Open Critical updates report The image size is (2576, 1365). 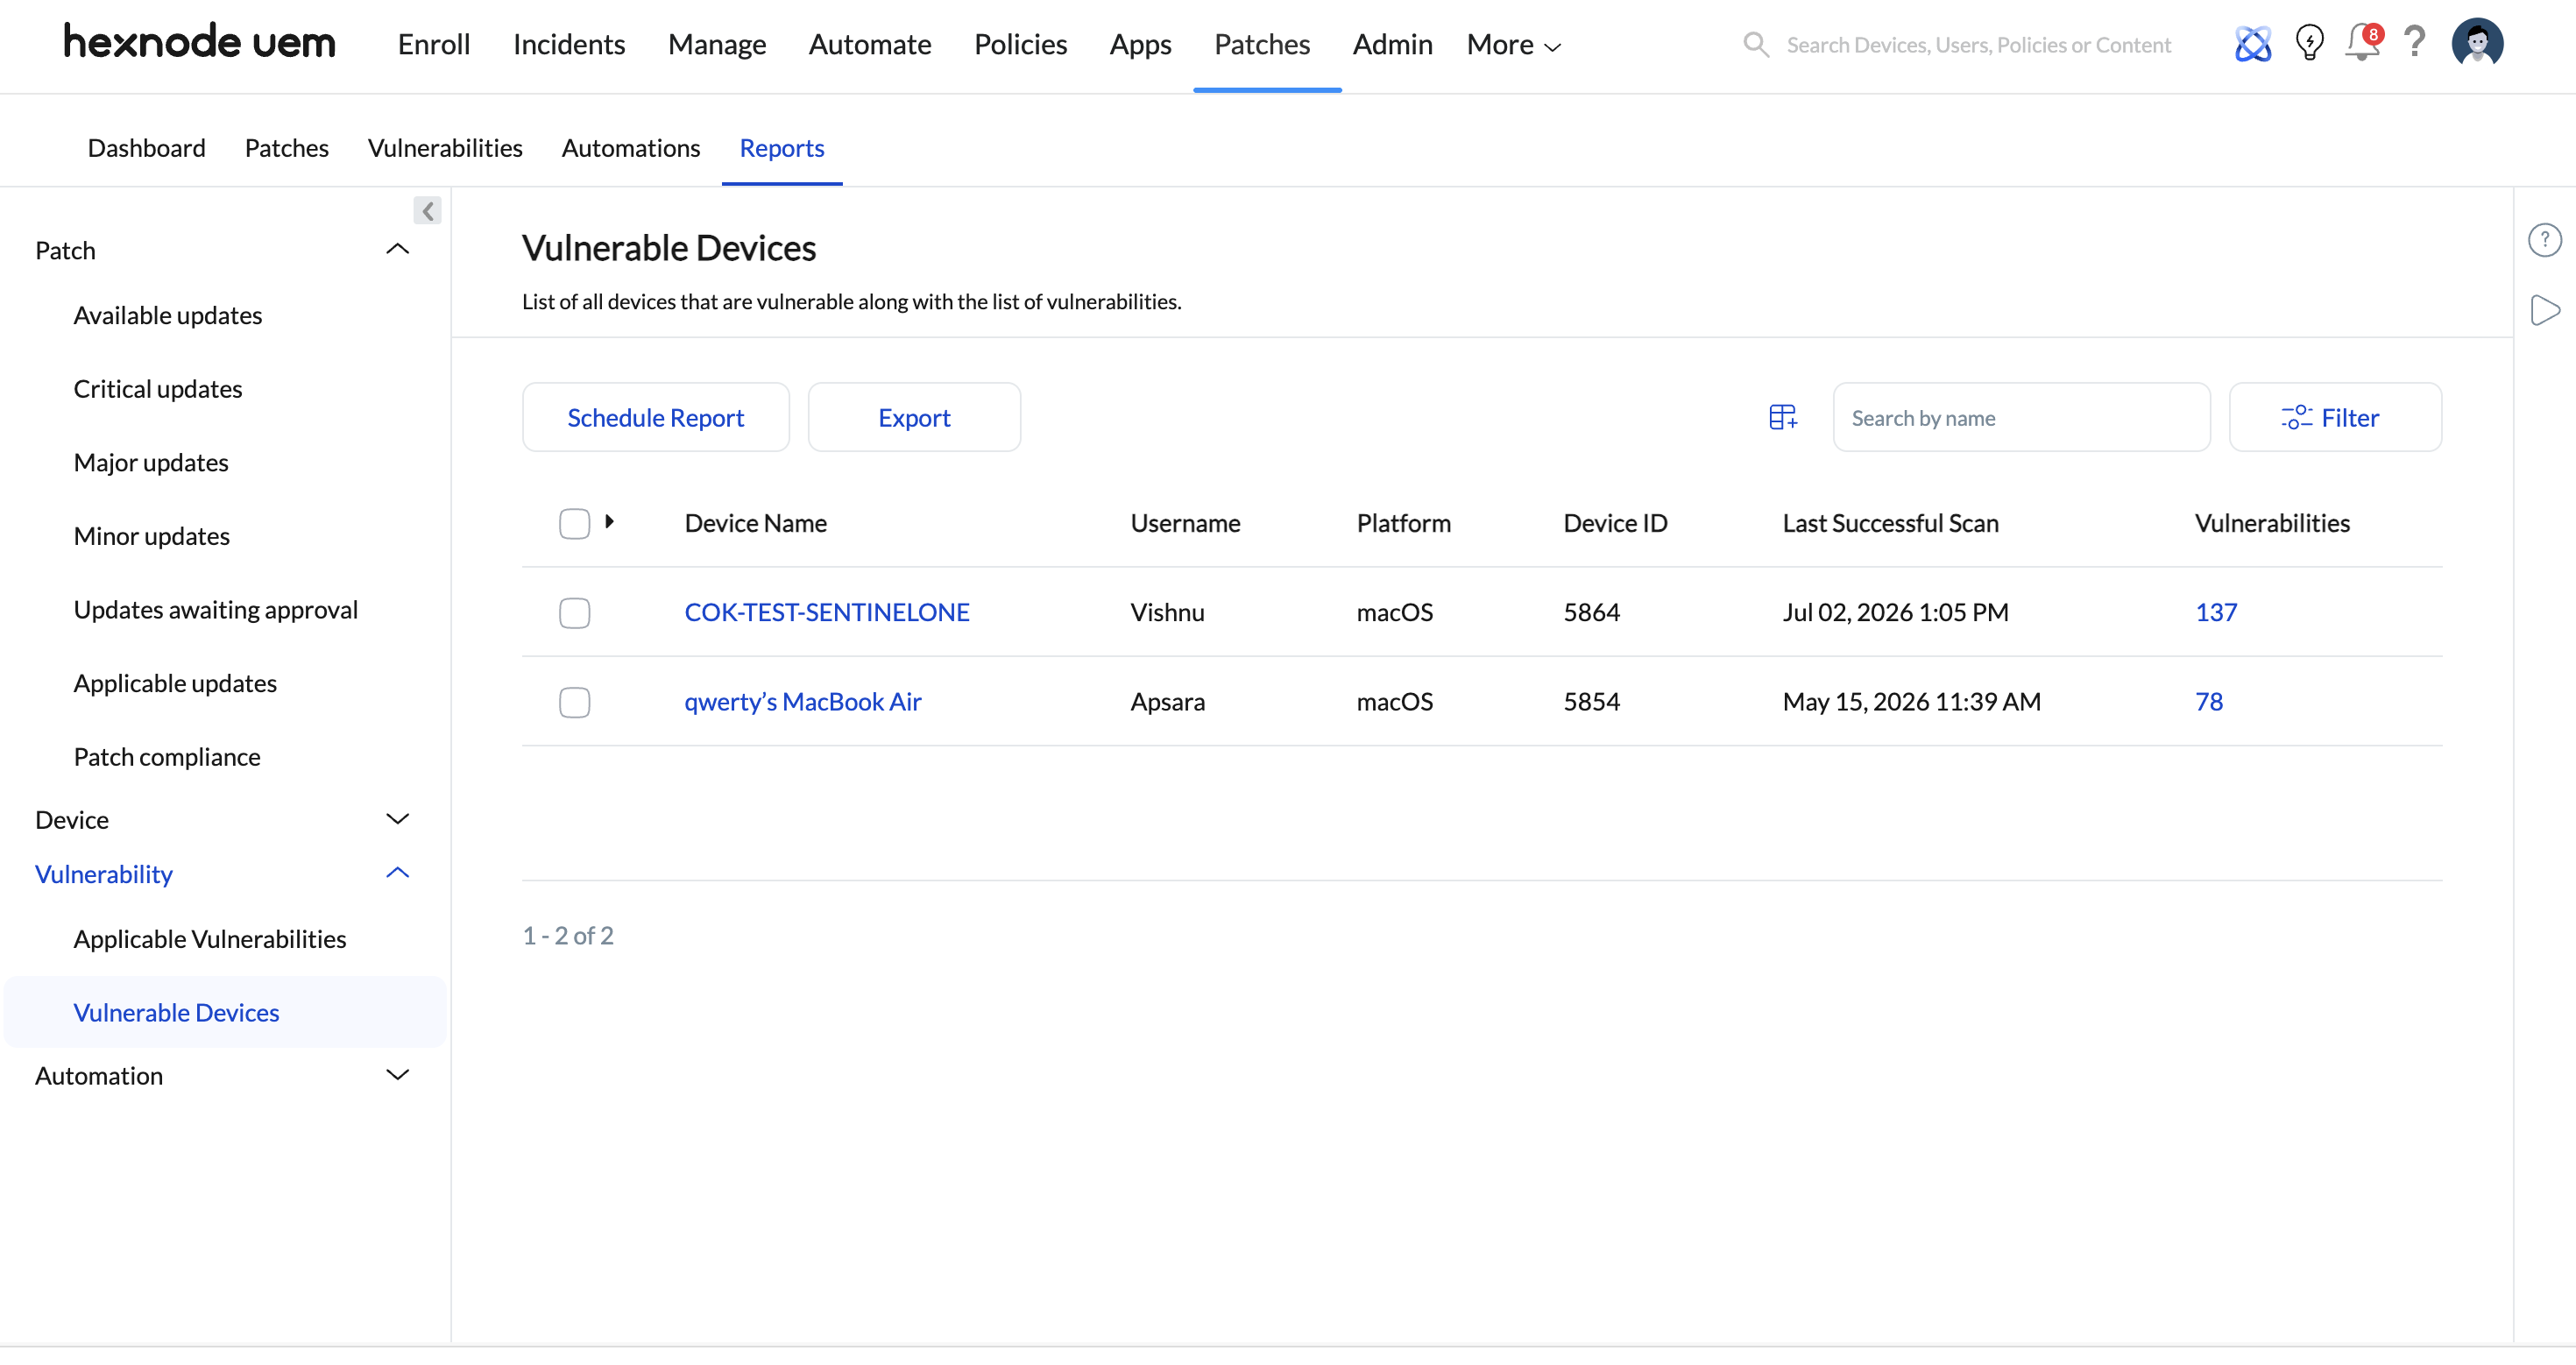coord(157,389)
